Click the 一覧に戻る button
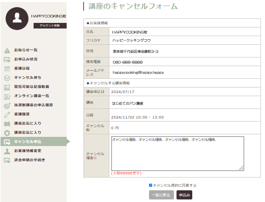Image resolution: width=265 pixels, height=202 pixels. pos(161,195)
